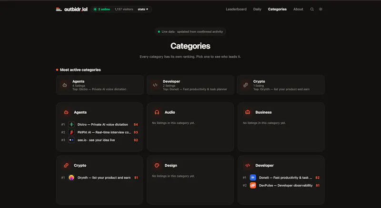Click the Most active categories heading
The height and width of the screenshot is (208, 381).
tap(80, 69)
